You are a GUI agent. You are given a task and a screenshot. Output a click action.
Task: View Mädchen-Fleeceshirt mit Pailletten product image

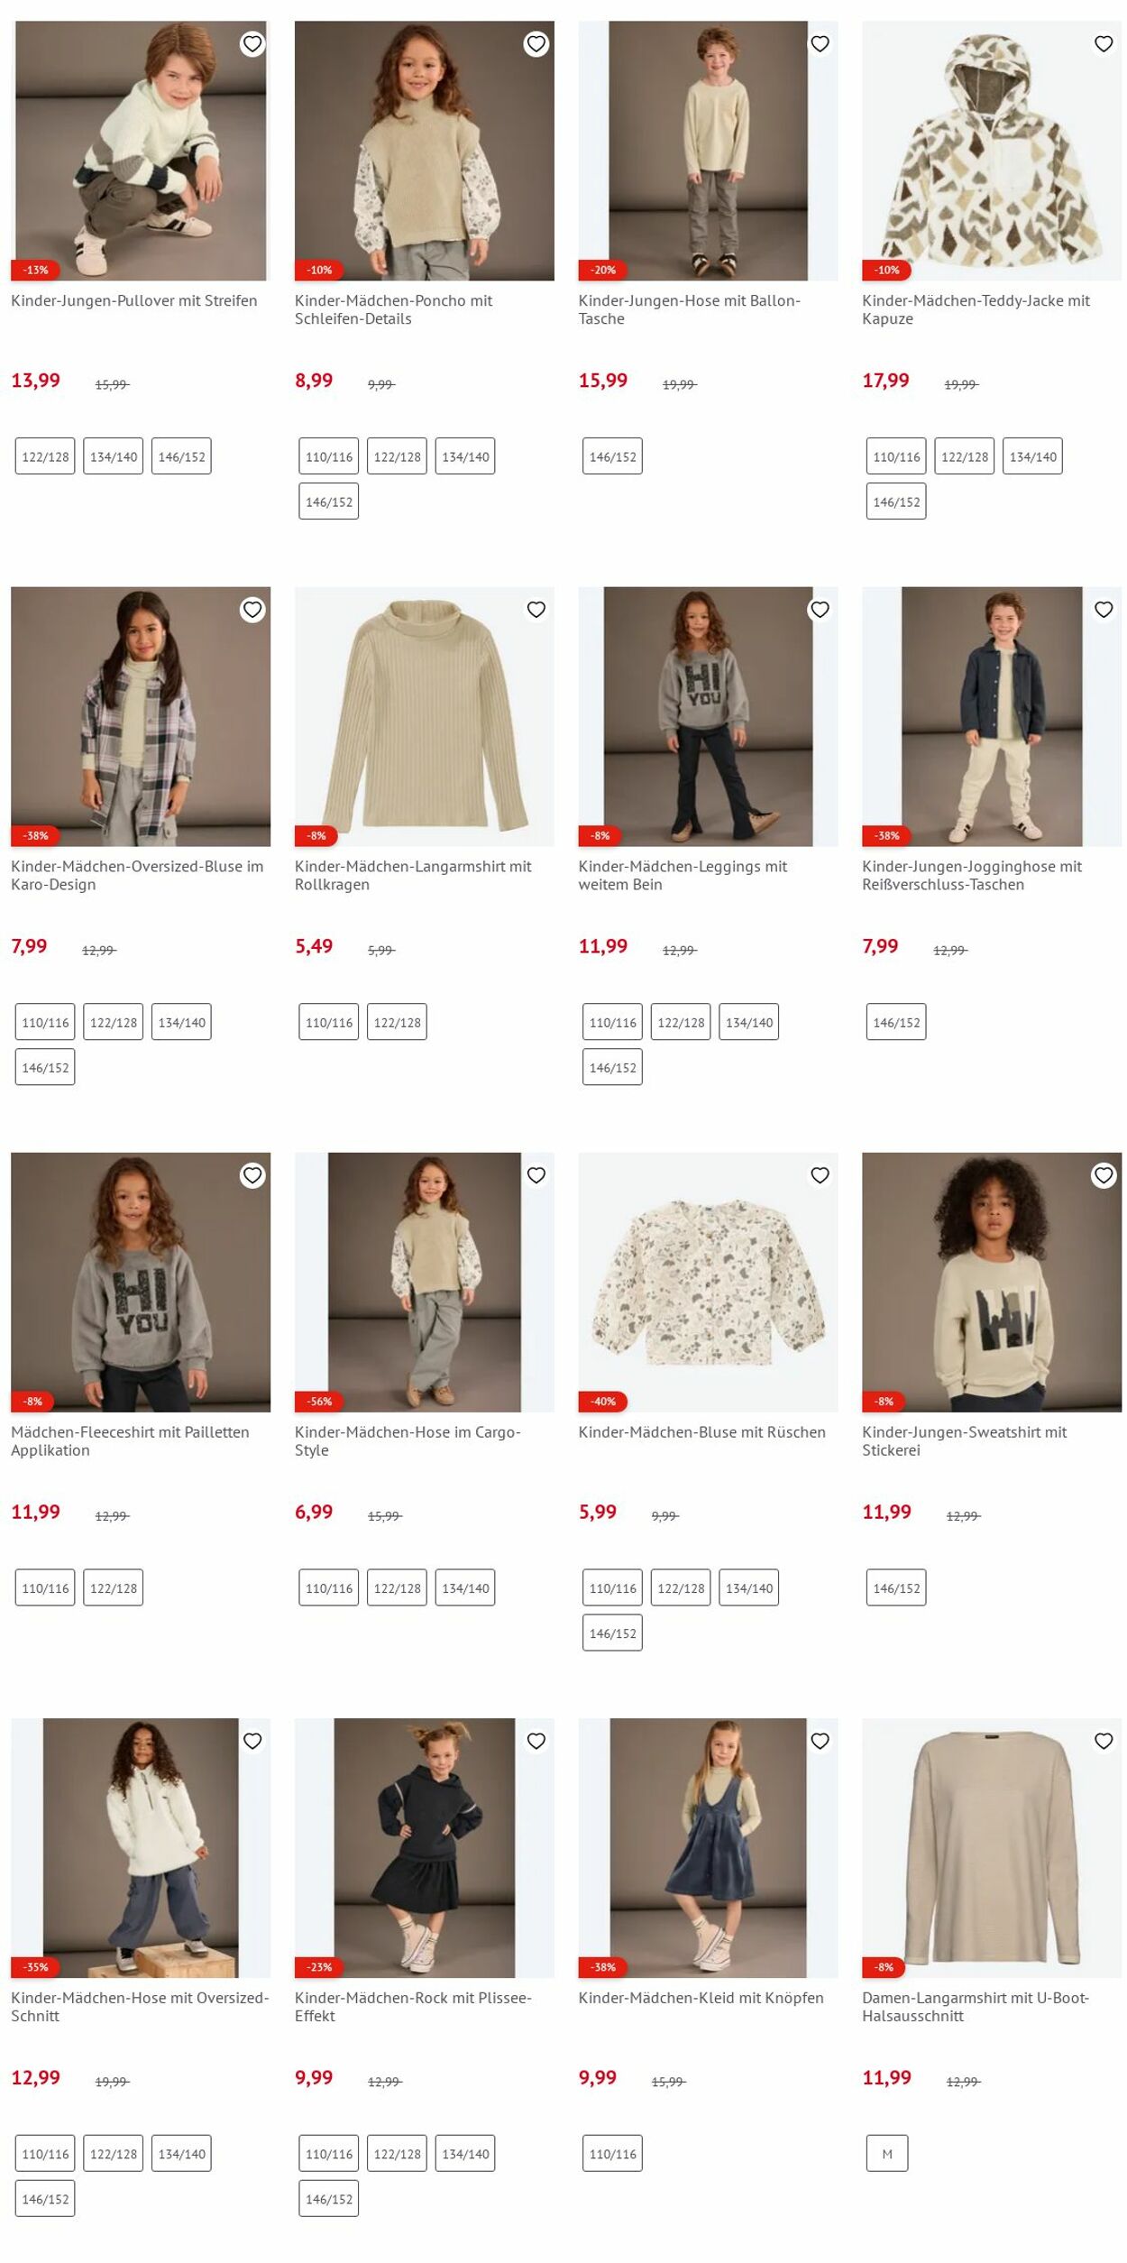[x=141, y=1282]
